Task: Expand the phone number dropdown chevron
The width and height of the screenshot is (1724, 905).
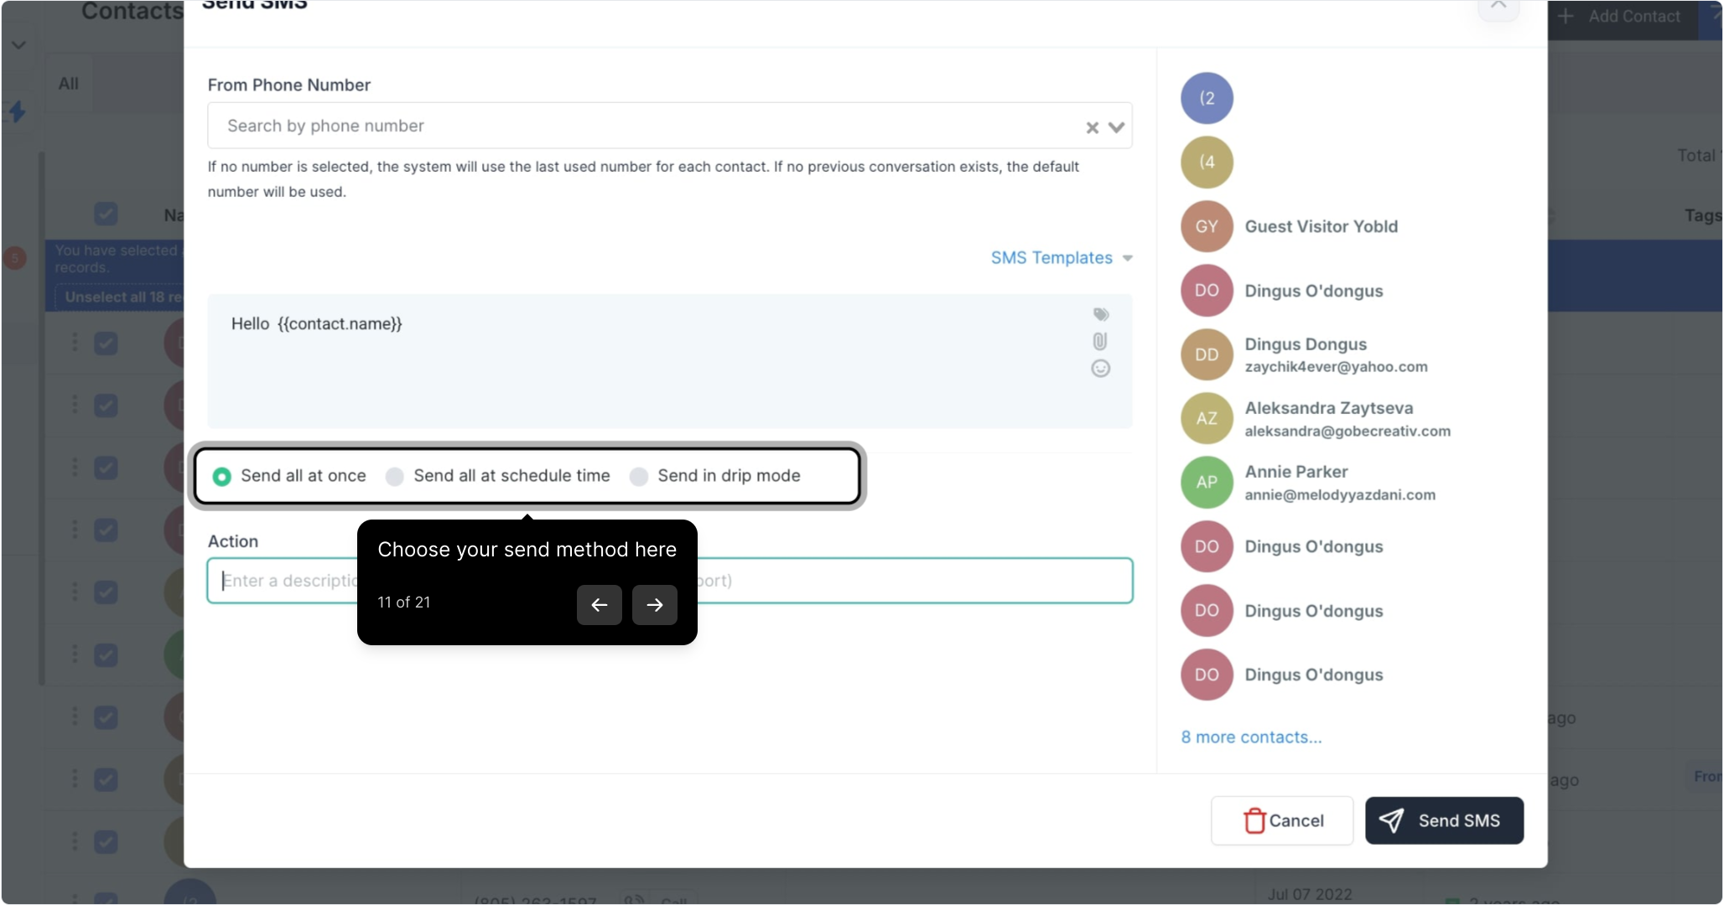Action: click(x=1116, y=127)
